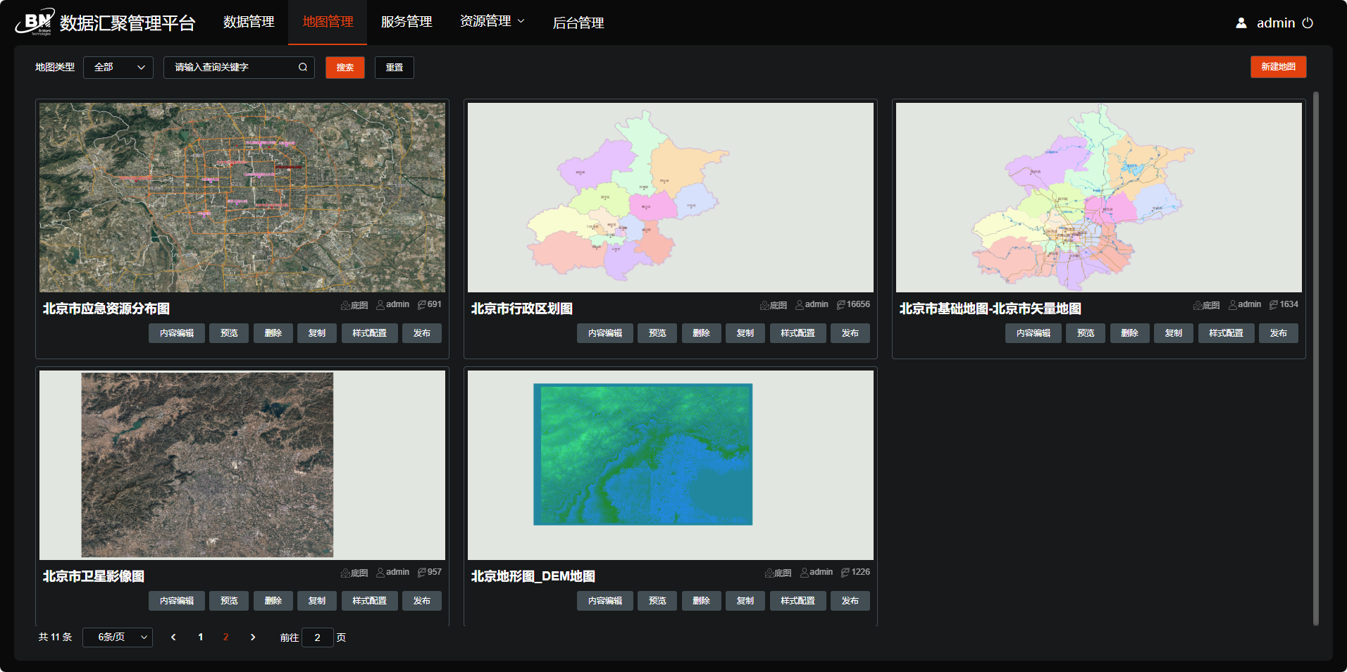Click view count icon on 北京市行政区划图 card
1347x672 pixels.
(x=840, y=305)
